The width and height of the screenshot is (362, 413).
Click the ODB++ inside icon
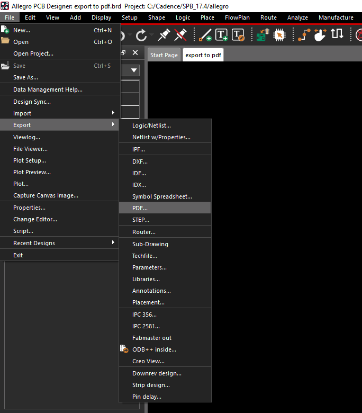124,349
